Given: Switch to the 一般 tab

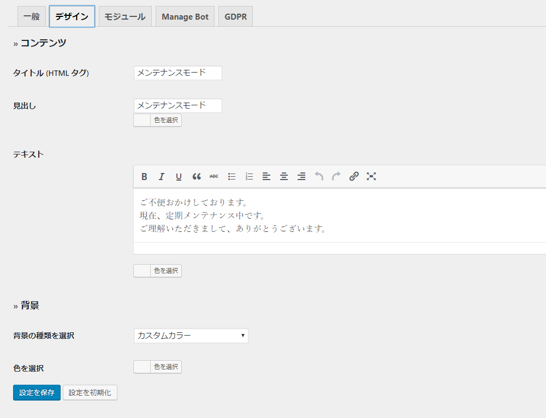Looking at the screenshot, I should [x=32, y=16].
